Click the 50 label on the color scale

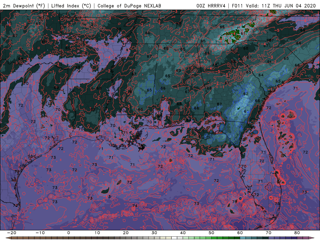[x=212, y=233]
